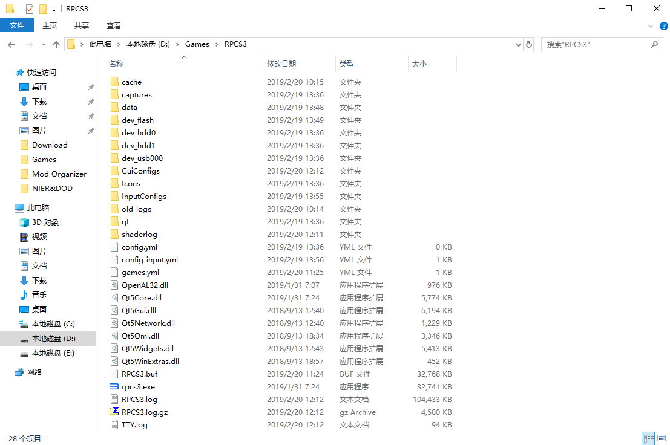Select 音乐 in navigation pane
The width and height of the screenshot is (670, 445).
(39, 295)
